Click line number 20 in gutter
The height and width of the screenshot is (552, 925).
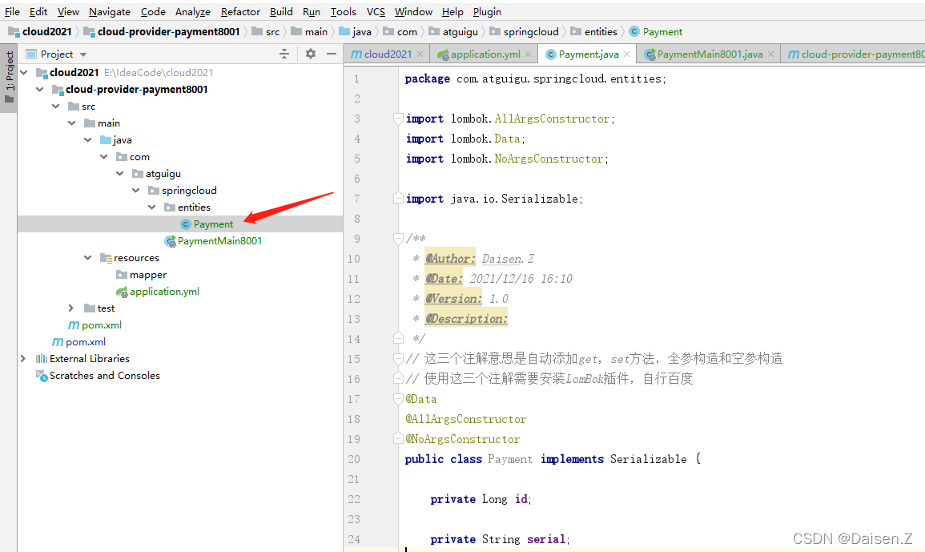[354, 459]
